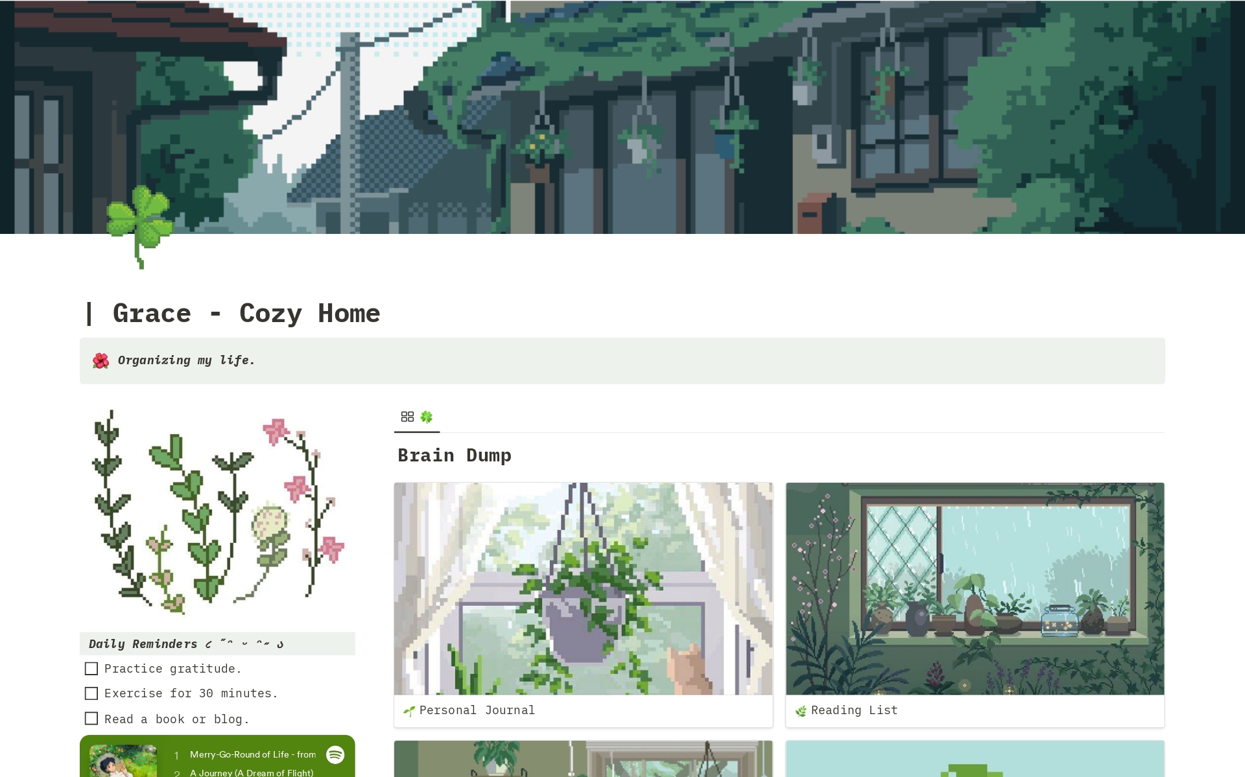Open the rainy window Reading List cover image
The width and height of the screenshot is (1245, 777).
975,588
